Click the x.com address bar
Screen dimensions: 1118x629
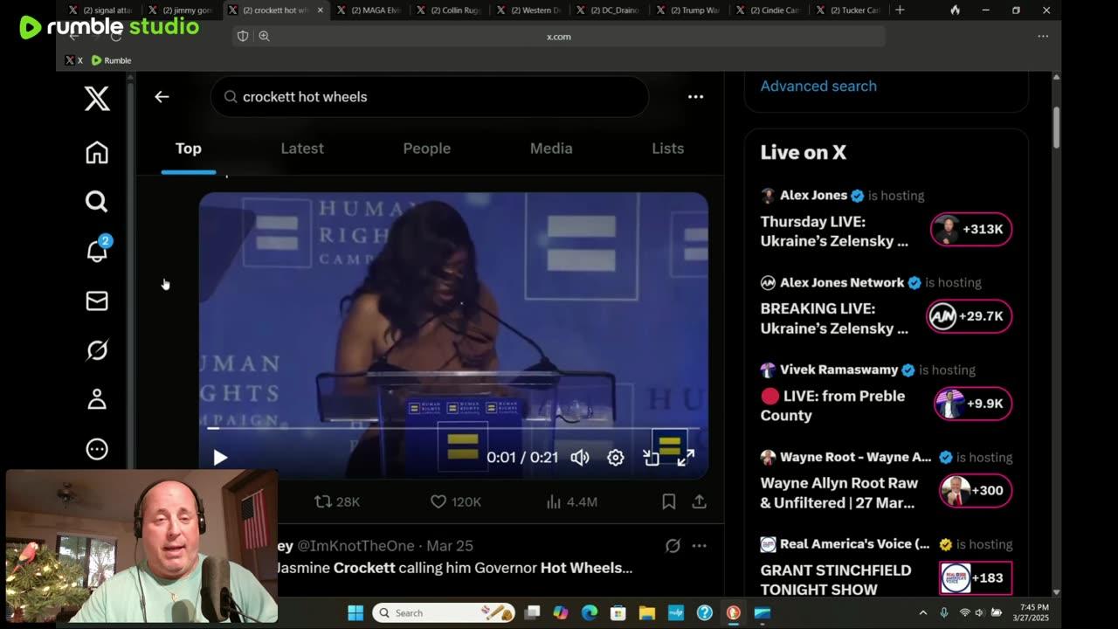tap(559, 37)
